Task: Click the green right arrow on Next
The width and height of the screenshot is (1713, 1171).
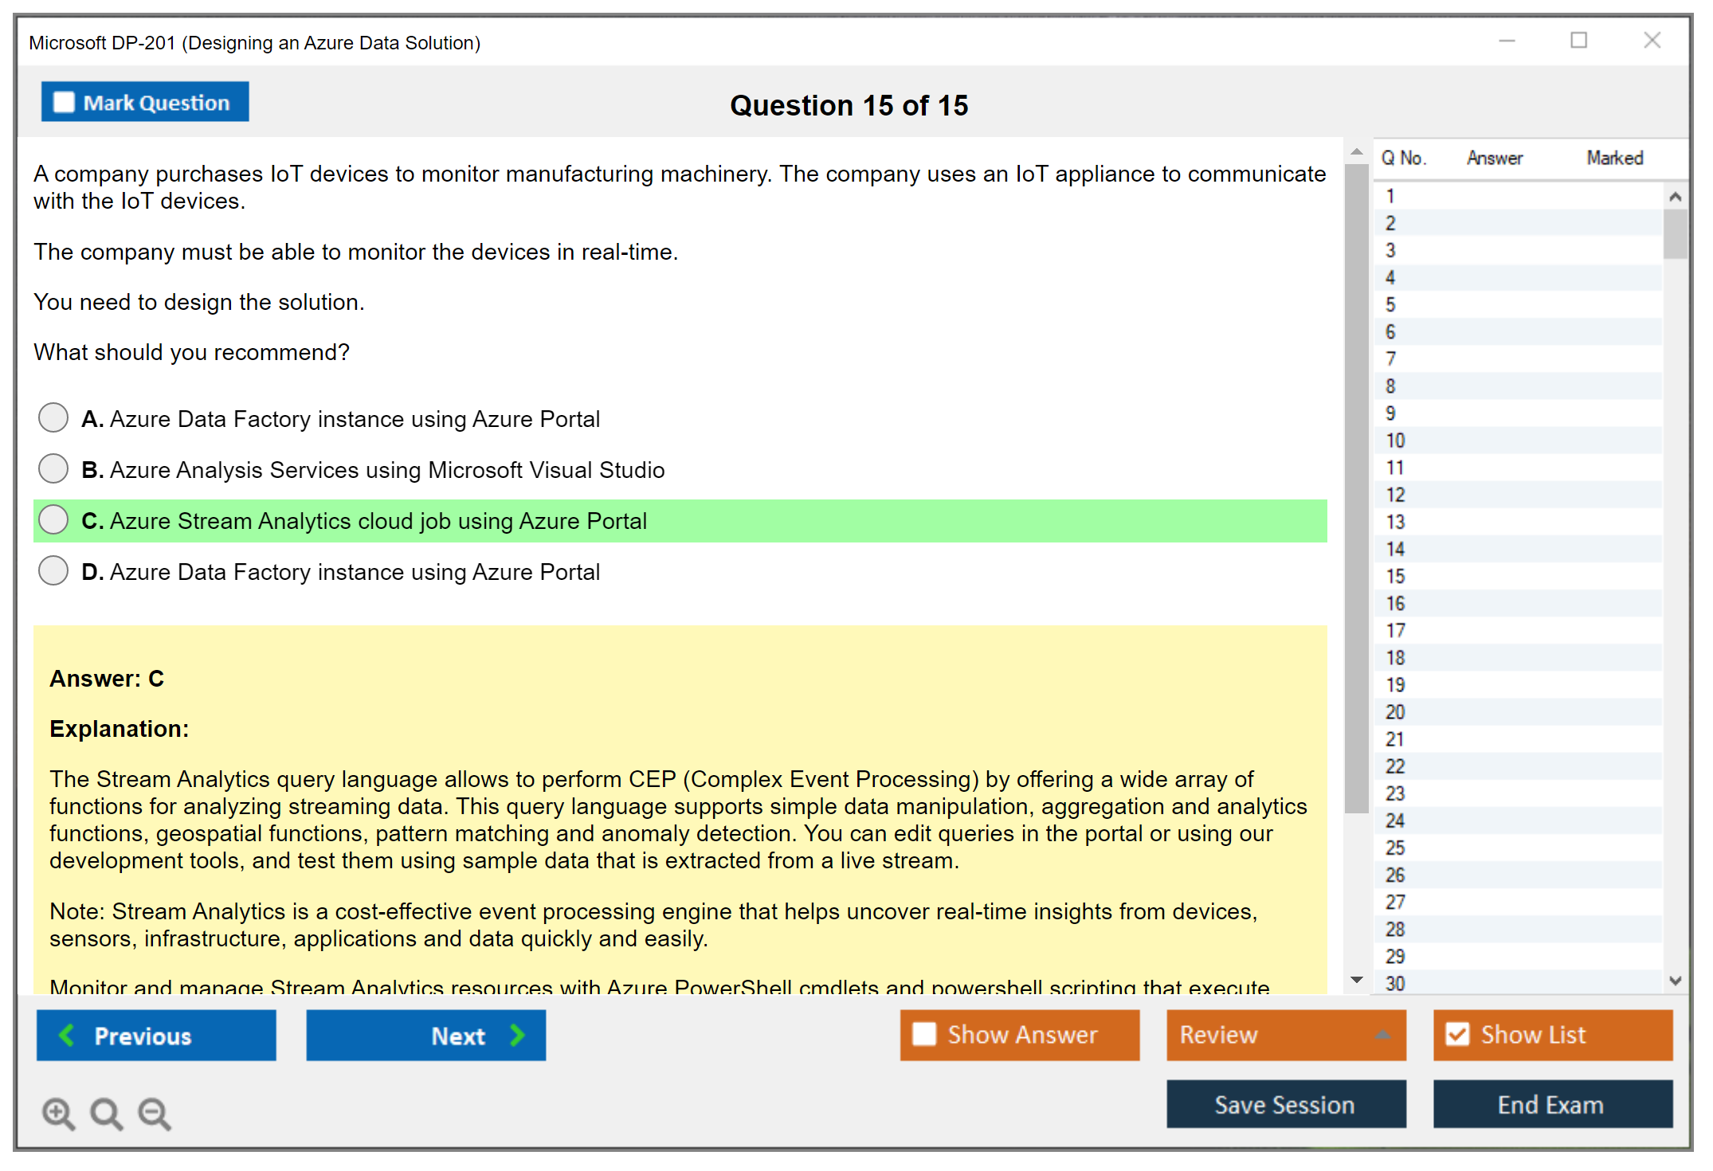Action: click(517, 1035)
